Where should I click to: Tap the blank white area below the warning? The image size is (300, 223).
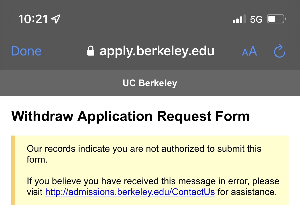(x=150, y=214)
